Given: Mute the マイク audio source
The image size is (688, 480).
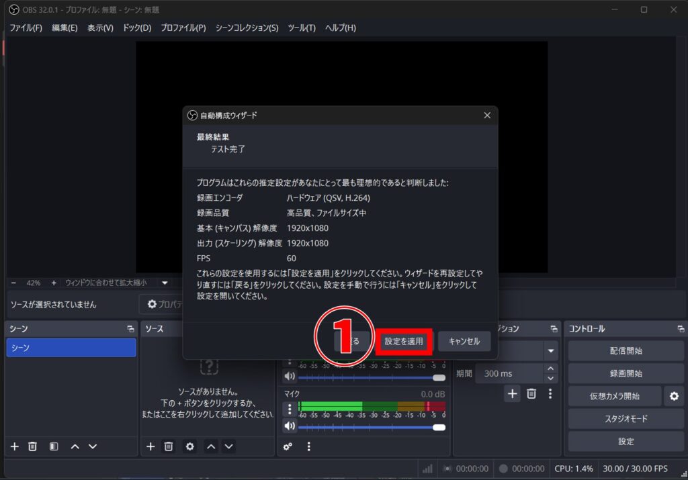Looking at the screenshot, I should [290, 426].
